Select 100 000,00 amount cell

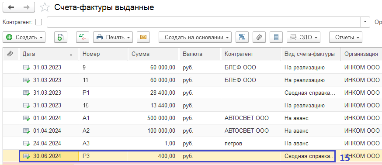pos(153,131)
